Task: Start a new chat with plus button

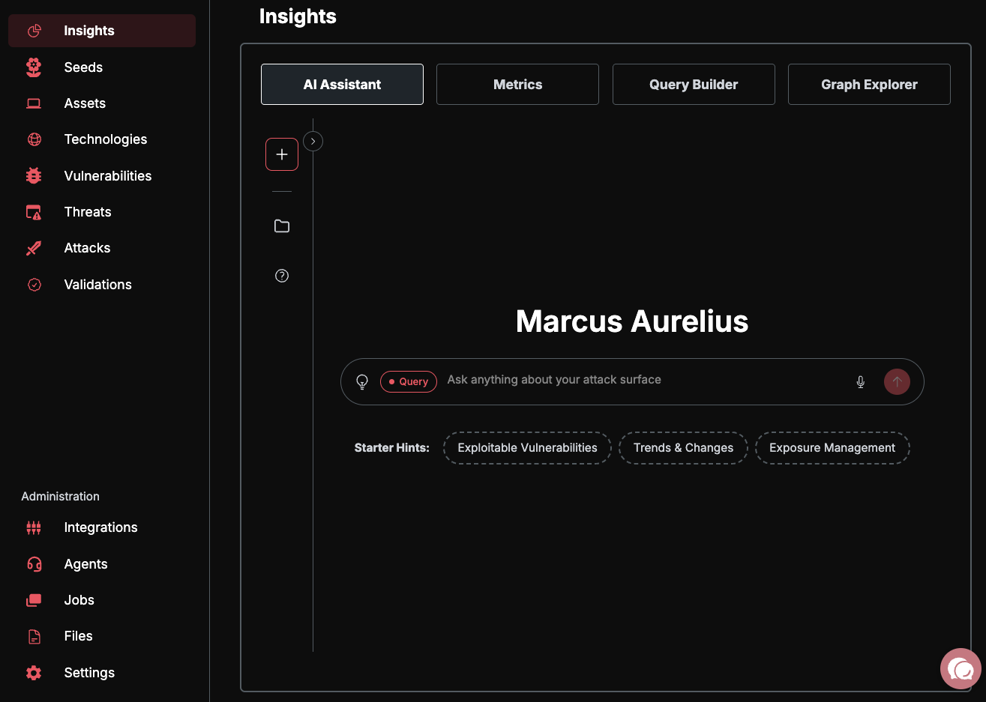Action: coord(282,154)
